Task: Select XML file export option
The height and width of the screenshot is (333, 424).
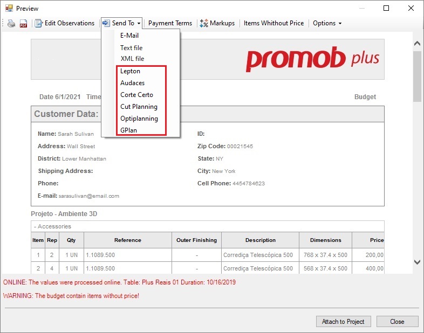Action: (x=132, y=59)
